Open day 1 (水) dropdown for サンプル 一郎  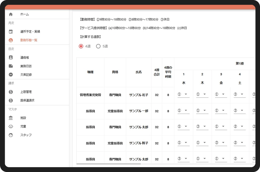coord(183,111)
